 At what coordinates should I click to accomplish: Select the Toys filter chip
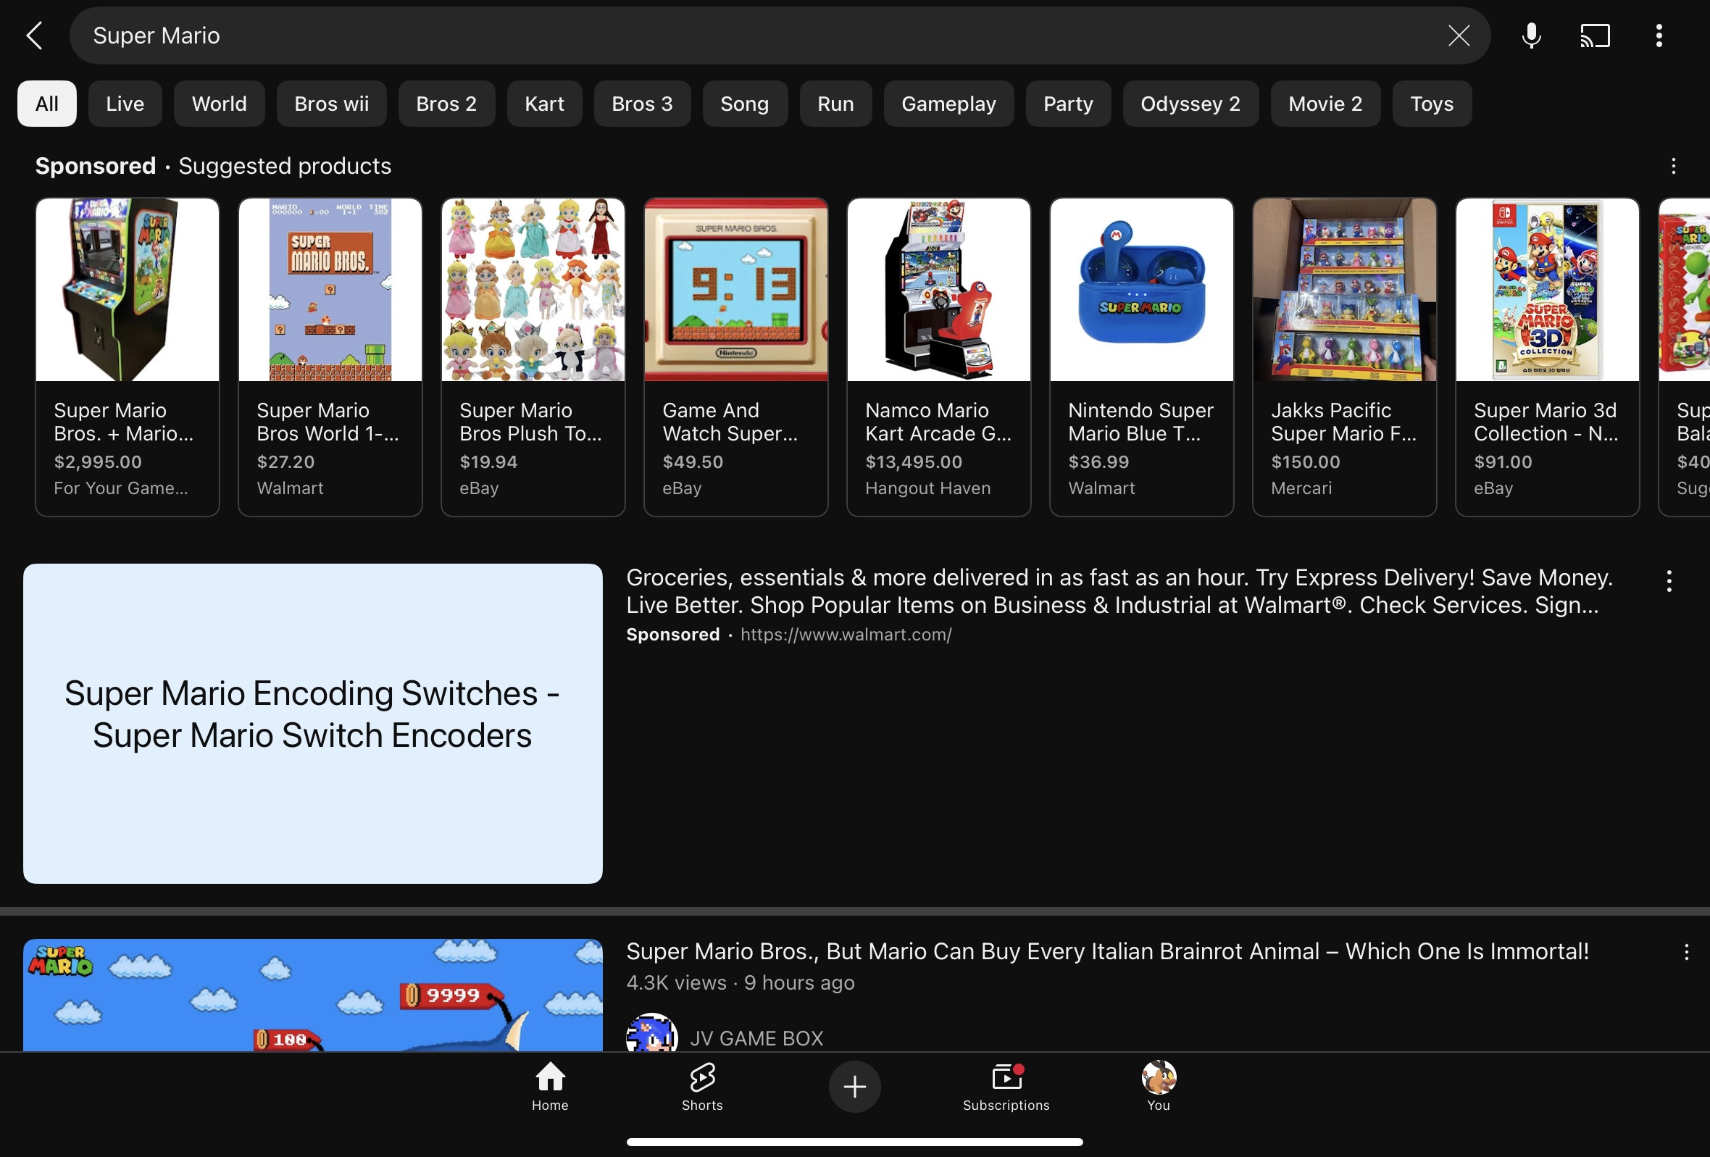pos(1432,104)
